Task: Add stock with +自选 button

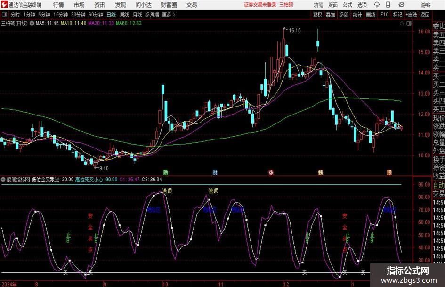Action: click(x=412, y=15)
